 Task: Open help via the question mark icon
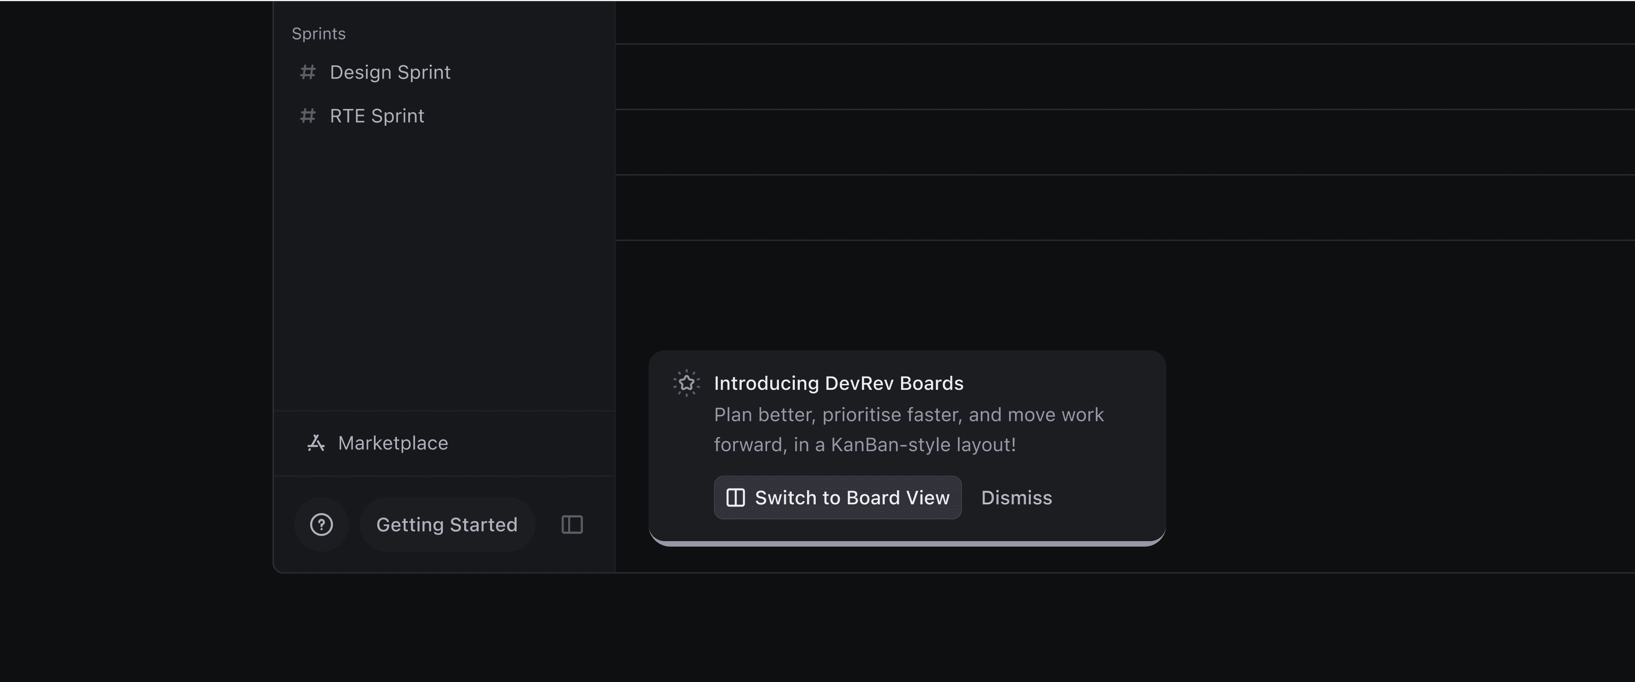click(321, 524)
